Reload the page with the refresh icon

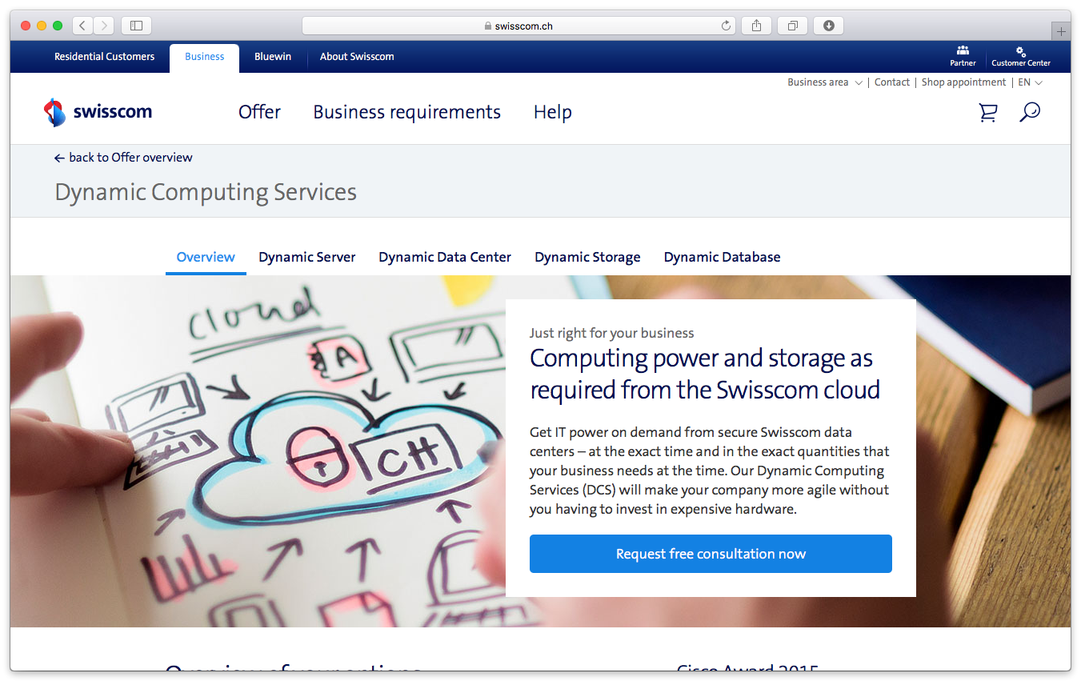[x=726, y=26]
